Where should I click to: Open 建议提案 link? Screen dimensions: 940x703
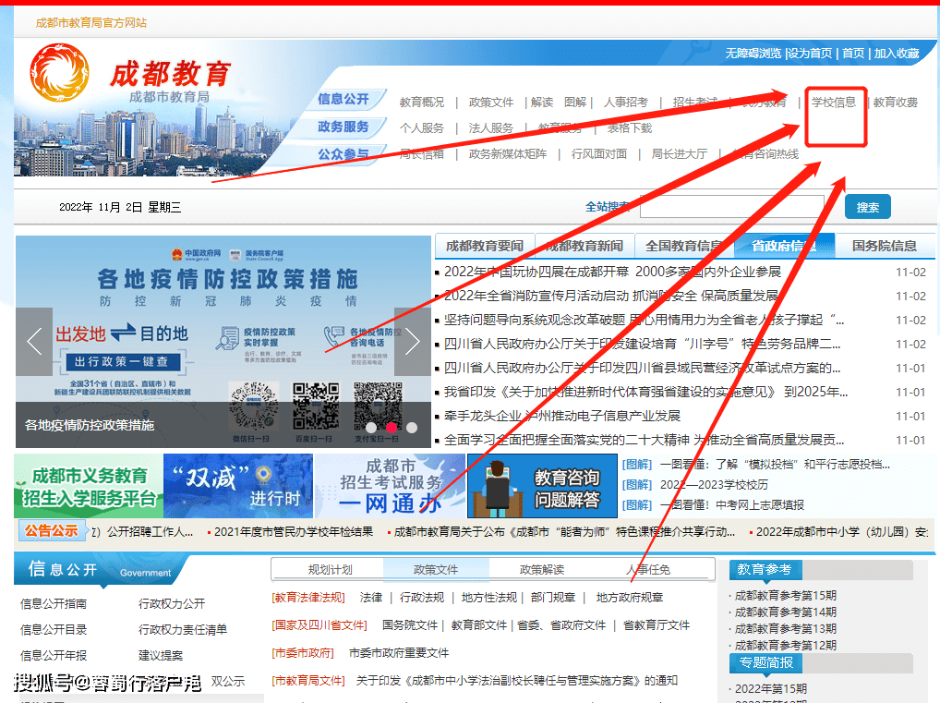(x=161, y=656)
